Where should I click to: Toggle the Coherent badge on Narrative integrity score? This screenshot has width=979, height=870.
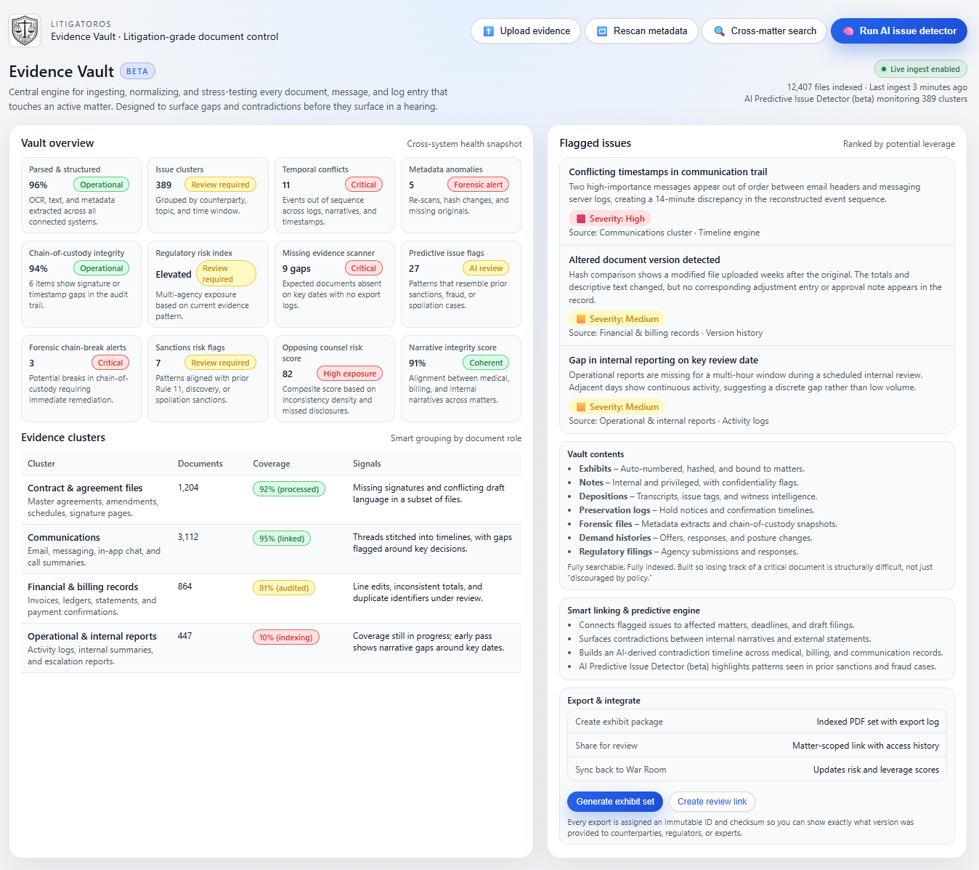click(485, 362)
